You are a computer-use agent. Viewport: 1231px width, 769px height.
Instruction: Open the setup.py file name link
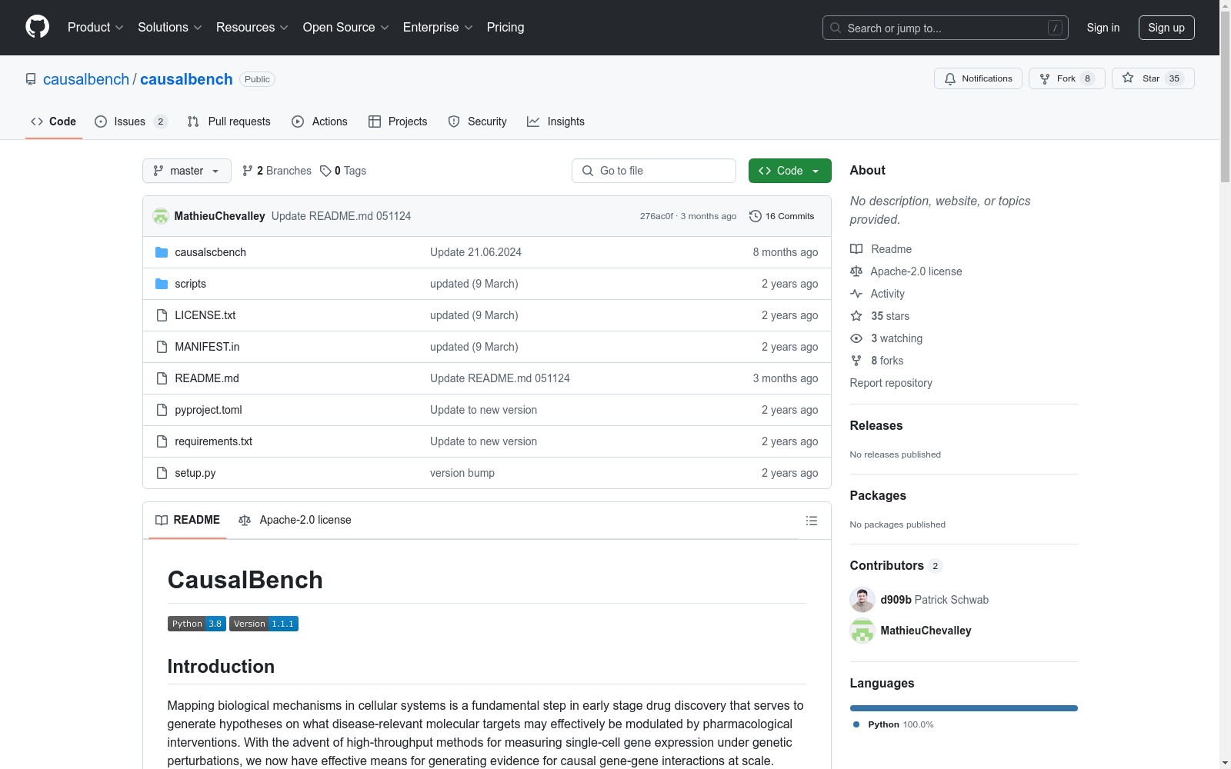click(195, 473)
